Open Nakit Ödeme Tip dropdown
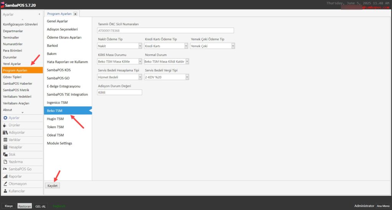Viewport: 392px width, 210px height. click(x=140, y=46)
